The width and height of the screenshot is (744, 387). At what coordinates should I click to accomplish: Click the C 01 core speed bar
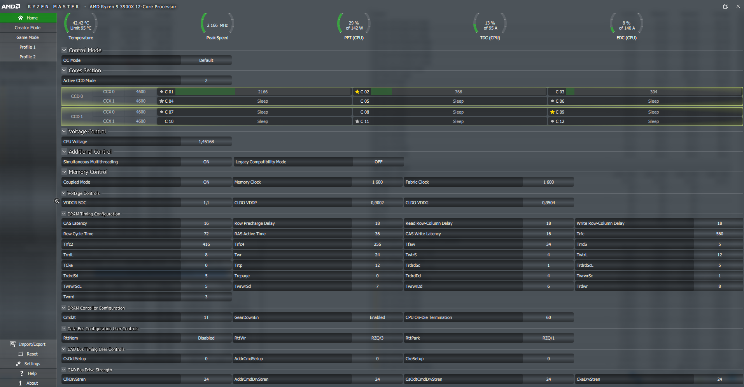click(x=263, y=92)
